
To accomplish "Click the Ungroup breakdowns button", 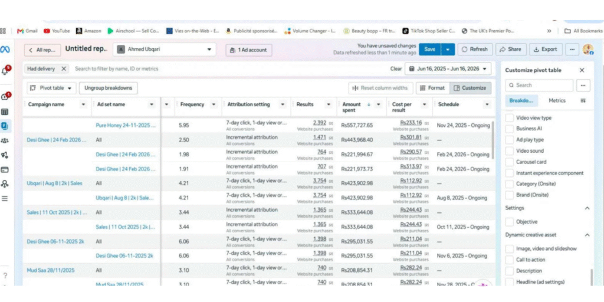I will [109, 88].
